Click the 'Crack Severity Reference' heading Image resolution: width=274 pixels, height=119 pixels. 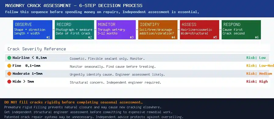pyautogui.click(x=37, y=49)
